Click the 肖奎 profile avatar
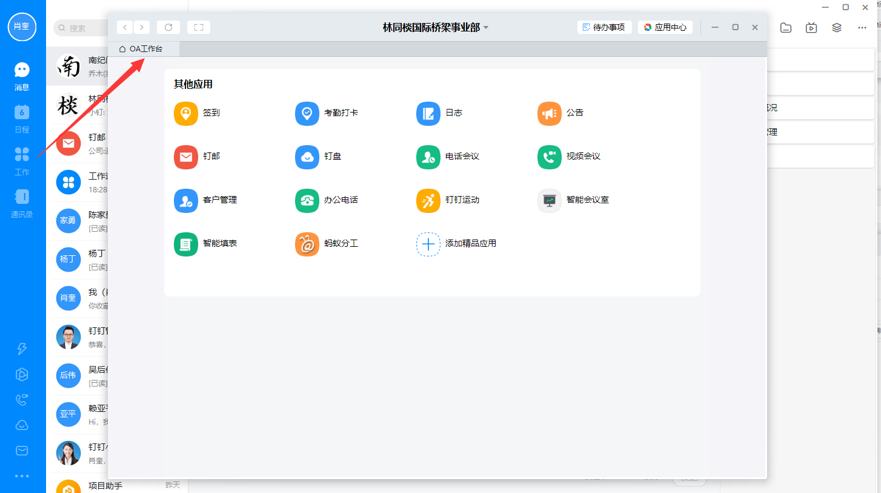The height and width of the screenshot is (493, 881). click(22, 26)
